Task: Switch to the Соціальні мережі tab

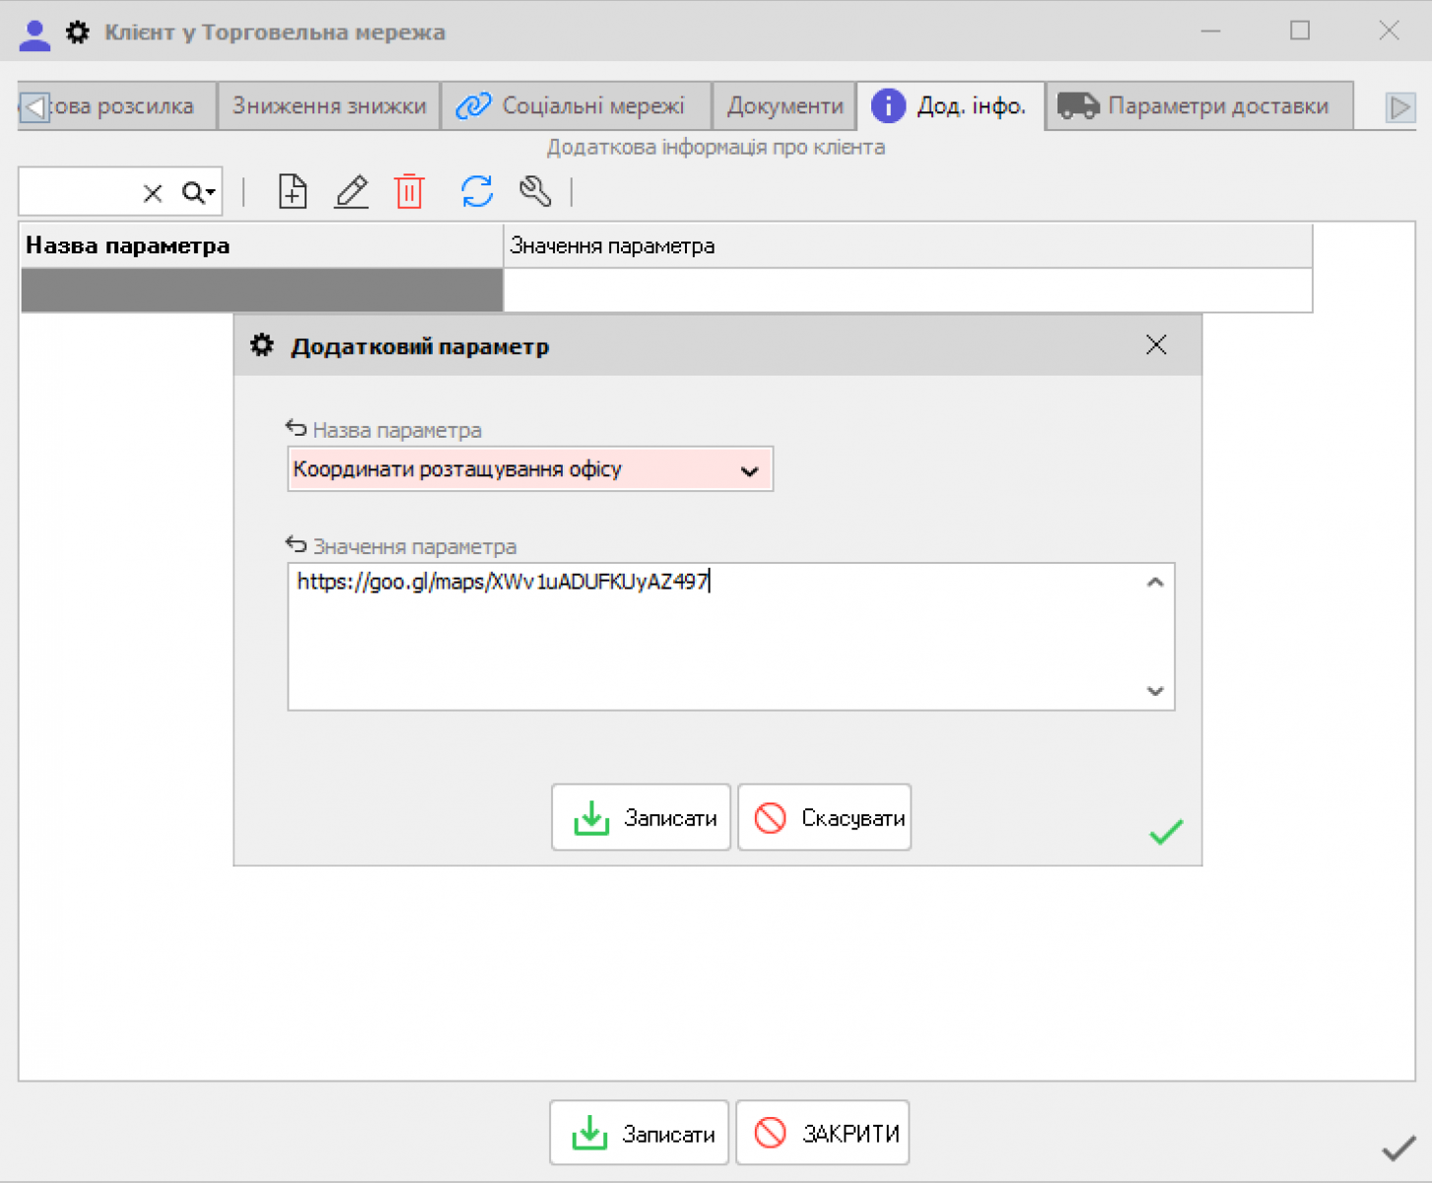Action: [x=574, y=106]
